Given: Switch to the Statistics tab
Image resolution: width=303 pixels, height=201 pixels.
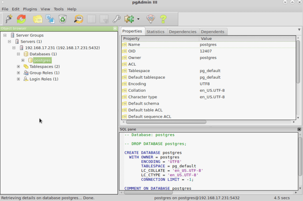Looking at the screenshot, I should tap(155, 32).
